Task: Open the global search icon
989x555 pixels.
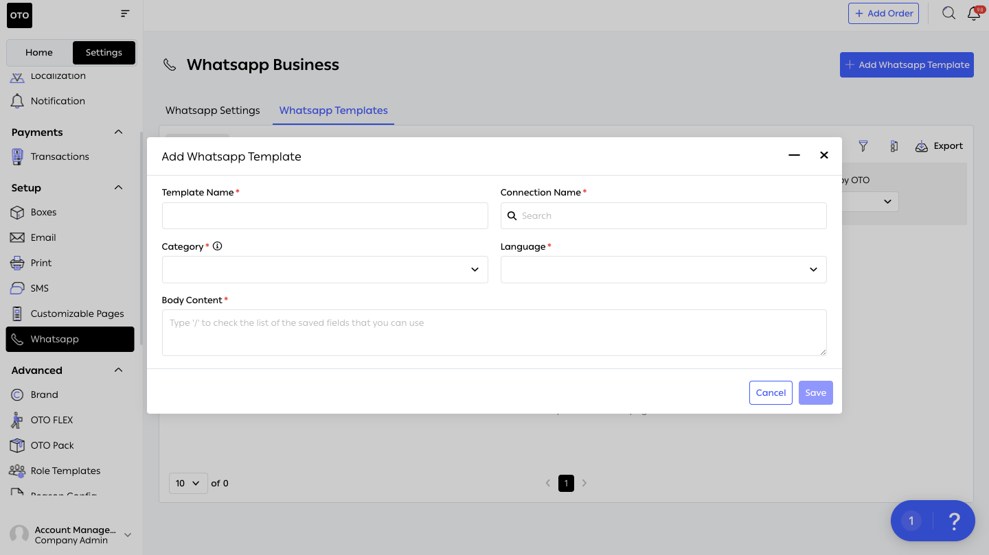Action: pyautogui.click(x=948, y=13)
